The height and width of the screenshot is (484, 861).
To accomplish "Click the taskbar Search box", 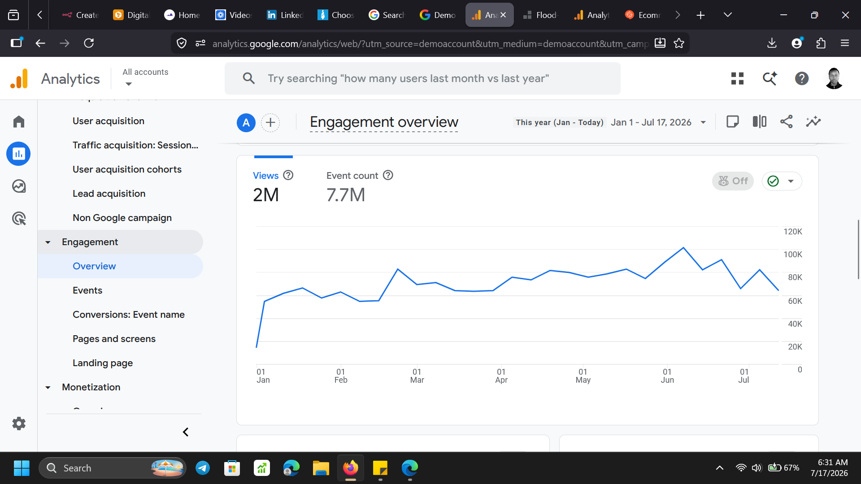I will (112, 468).
